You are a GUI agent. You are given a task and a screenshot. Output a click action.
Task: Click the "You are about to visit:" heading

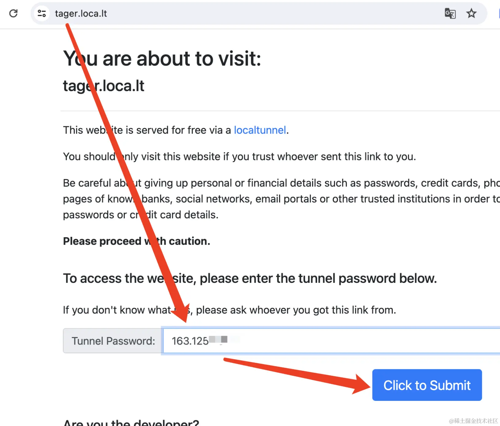point(162,59)
